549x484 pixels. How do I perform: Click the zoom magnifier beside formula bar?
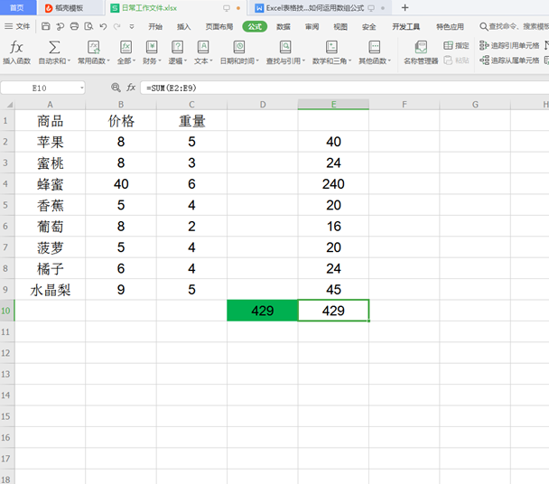(x=116, y=88)
